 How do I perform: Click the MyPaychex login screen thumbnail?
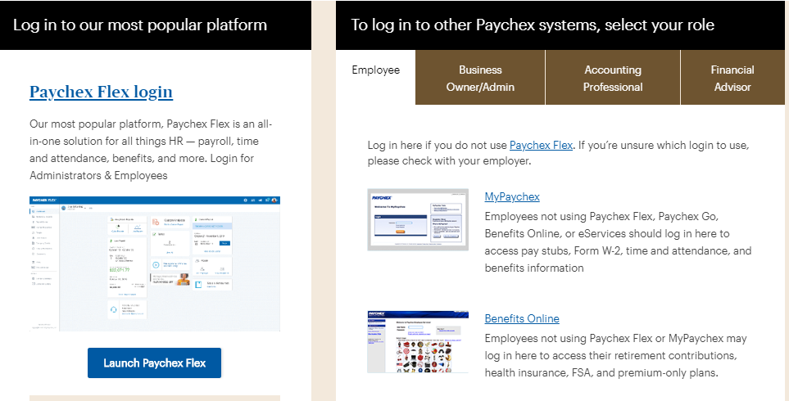[x=418, y=219]
